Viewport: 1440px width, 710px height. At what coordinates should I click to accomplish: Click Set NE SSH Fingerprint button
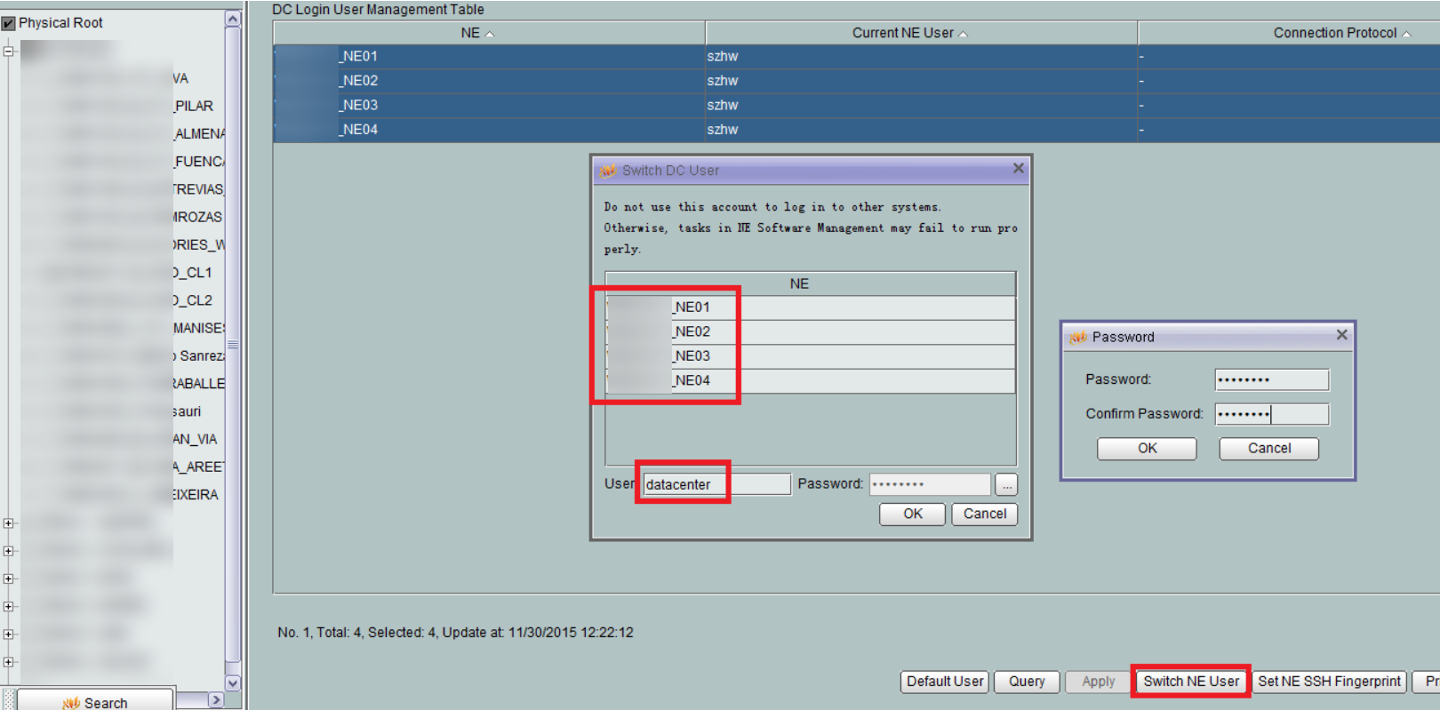pyautogui.click(x=1329, y=682)
